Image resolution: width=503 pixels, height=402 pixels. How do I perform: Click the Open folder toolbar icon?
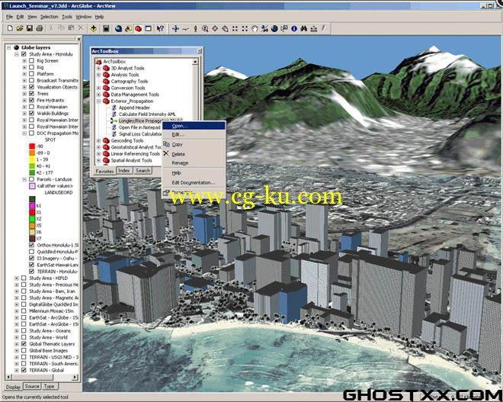[20, 28]
